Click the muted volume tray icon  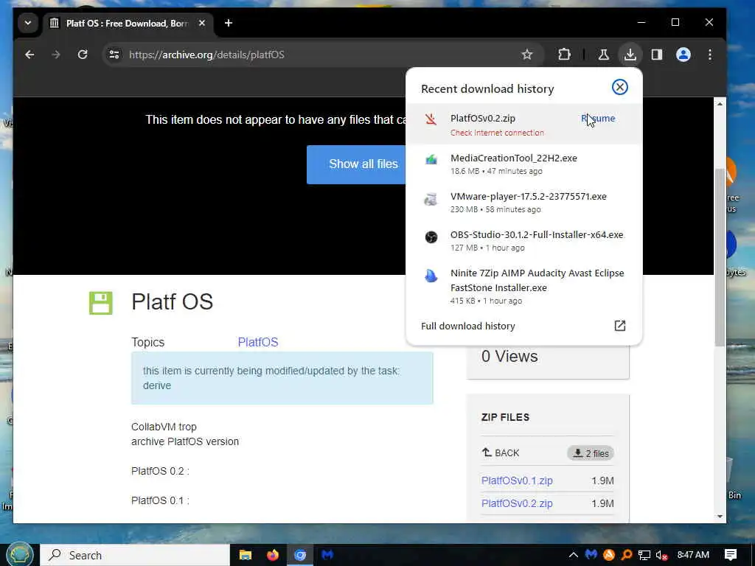tap(661, 555)
